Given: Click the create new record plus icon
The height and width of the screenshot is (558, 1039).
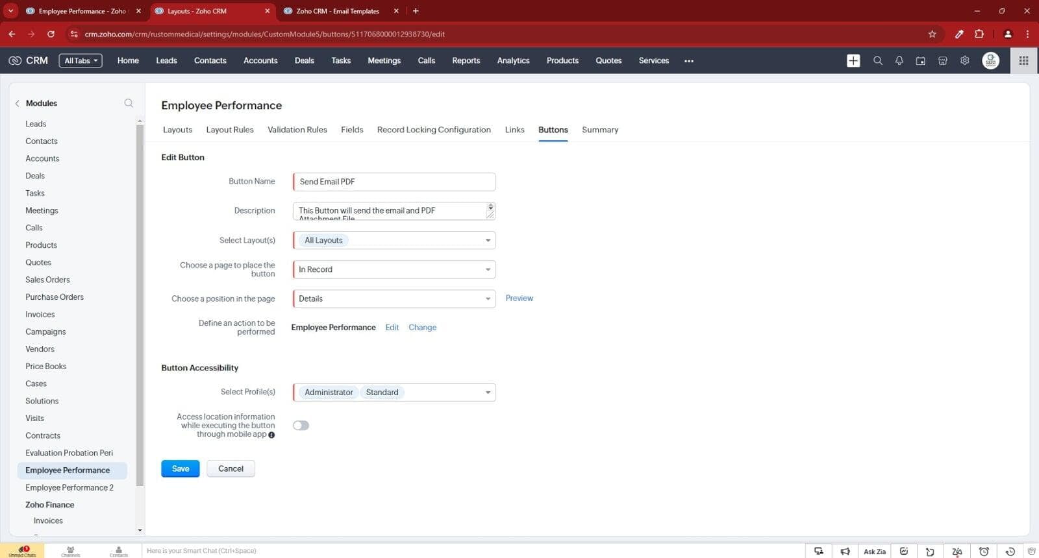Looking at the screenshot, I should coord(853,60).
